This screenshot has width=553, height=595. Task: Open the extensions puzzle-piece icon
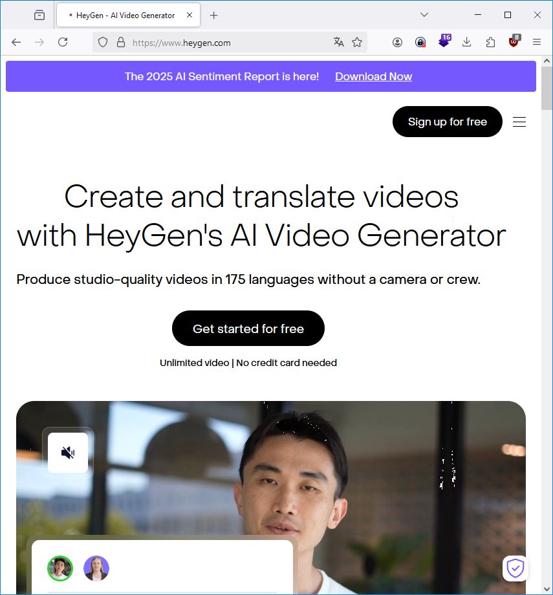(x=490, y=42)
